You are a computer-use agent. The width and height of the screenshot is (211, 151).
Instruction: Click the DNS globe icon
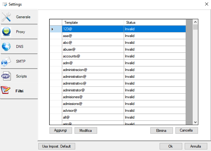click(6, 47)
